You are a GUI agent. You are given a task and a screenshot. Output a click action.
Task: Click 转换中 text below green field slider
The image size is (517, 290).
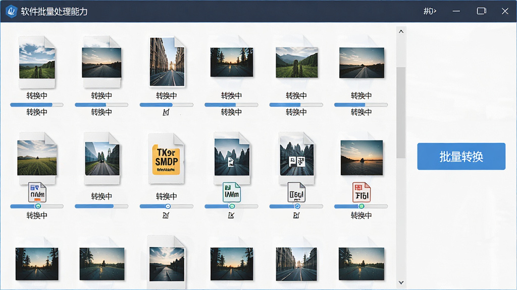click(37, 215)
